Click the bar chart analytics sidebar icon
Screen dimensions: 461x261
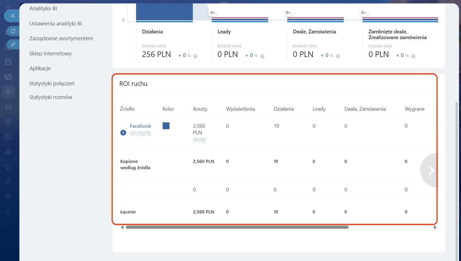pos(8,151)
